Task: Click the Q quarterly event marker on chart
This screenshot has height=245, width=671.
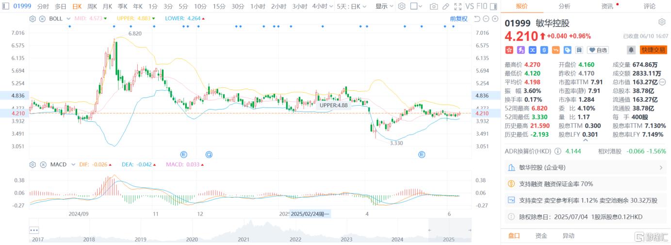Action: click(x=209, y=154)
